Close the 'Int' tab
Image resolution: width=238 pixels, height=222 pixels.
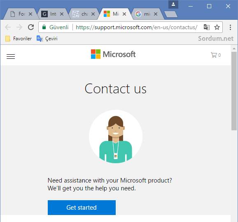point(62,14)
